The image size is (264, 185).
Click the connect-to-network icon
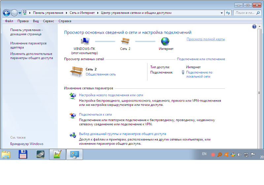tap(73, 115)
